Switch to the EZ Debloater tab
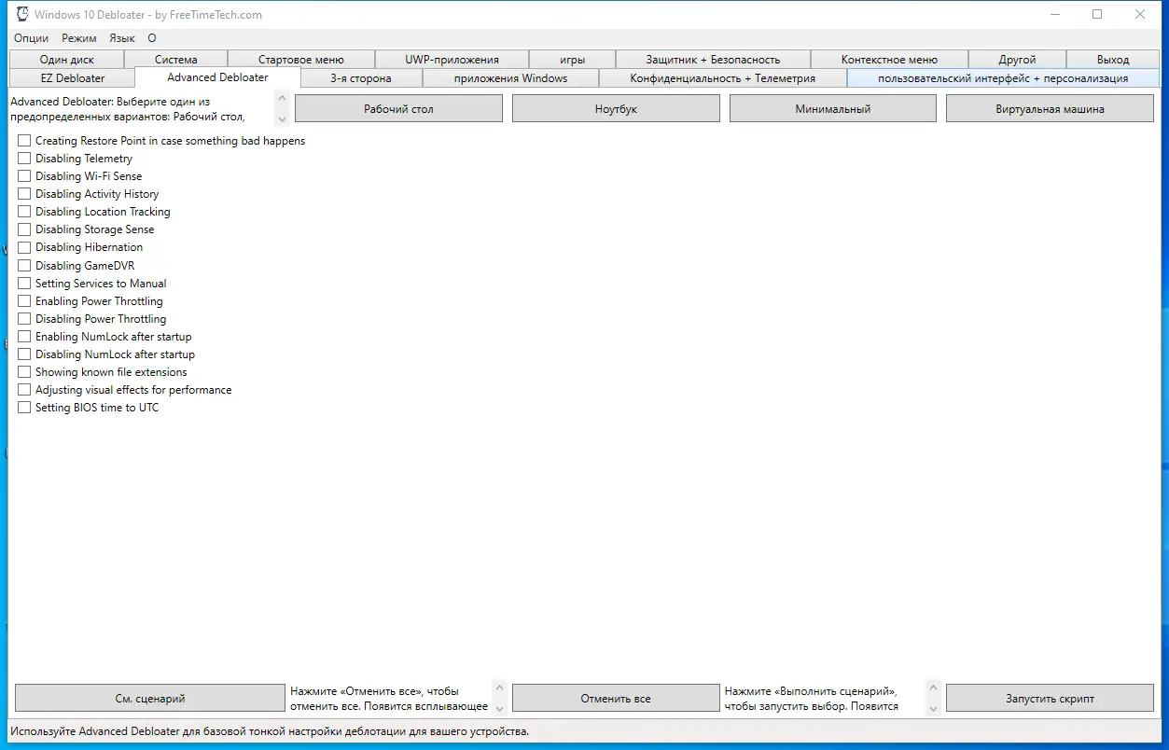Viewport: 1169px width, 750px height. click(73, 78)
